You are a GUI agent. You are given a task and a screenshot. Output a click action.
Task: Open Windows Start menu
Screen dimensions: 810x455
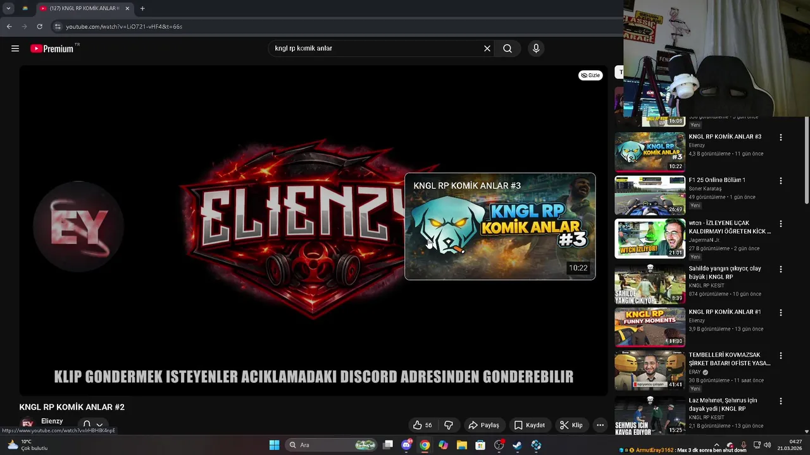coord(274,445)
